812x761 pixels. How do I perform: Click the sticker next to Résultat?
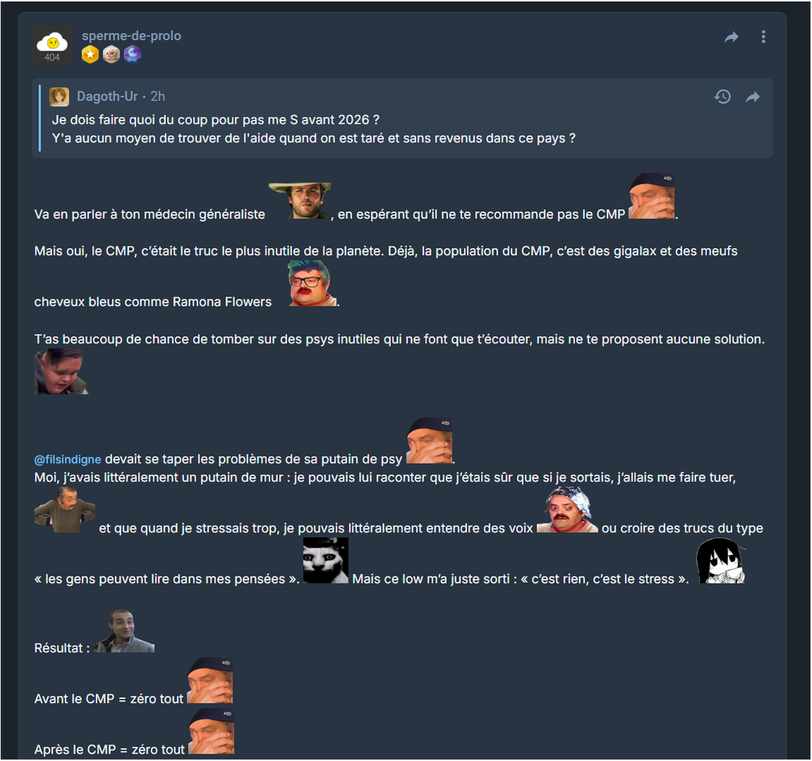pos(124,631)
